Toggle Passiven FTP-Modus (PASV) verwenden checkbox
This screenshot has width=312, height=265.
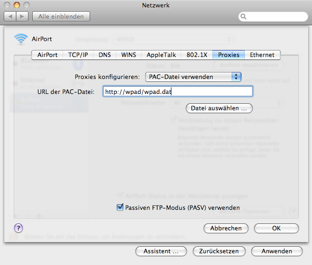[120, 207]
